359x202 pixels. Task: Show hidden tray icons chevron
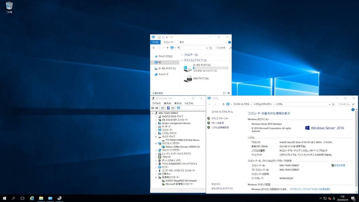click(x=321, y=198)
